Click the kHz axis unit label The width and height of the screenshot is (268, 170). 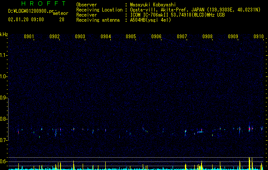[4, 34]
